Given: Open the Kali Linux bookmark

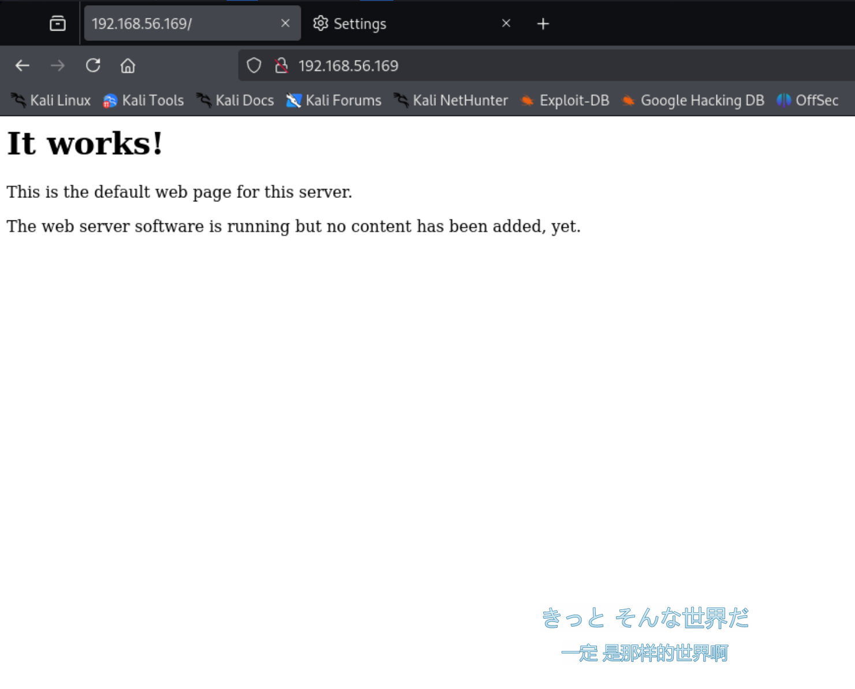Looking at the screenshot, I should pyautogui.click(x=51, y=100).
